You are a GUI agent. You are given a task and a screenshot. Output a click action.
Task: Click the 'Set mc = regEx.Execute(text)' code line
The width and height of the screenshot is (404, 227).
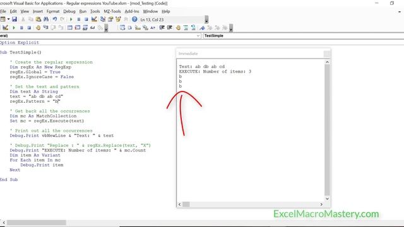click(47, 120)
